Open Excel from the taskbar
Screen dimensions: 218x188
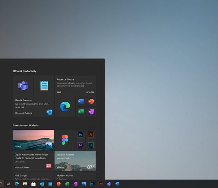point(67,184)
